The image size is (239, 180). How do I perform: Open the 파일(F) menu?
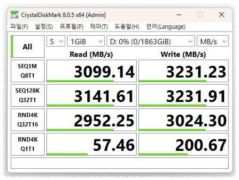(19, 26)
